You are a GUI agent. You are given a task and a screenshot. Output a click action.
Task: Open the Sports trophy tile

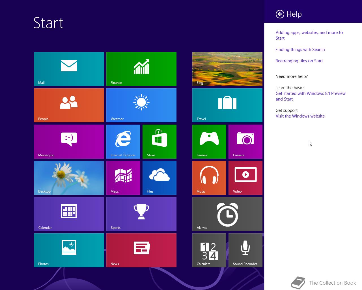coord(141,214)
